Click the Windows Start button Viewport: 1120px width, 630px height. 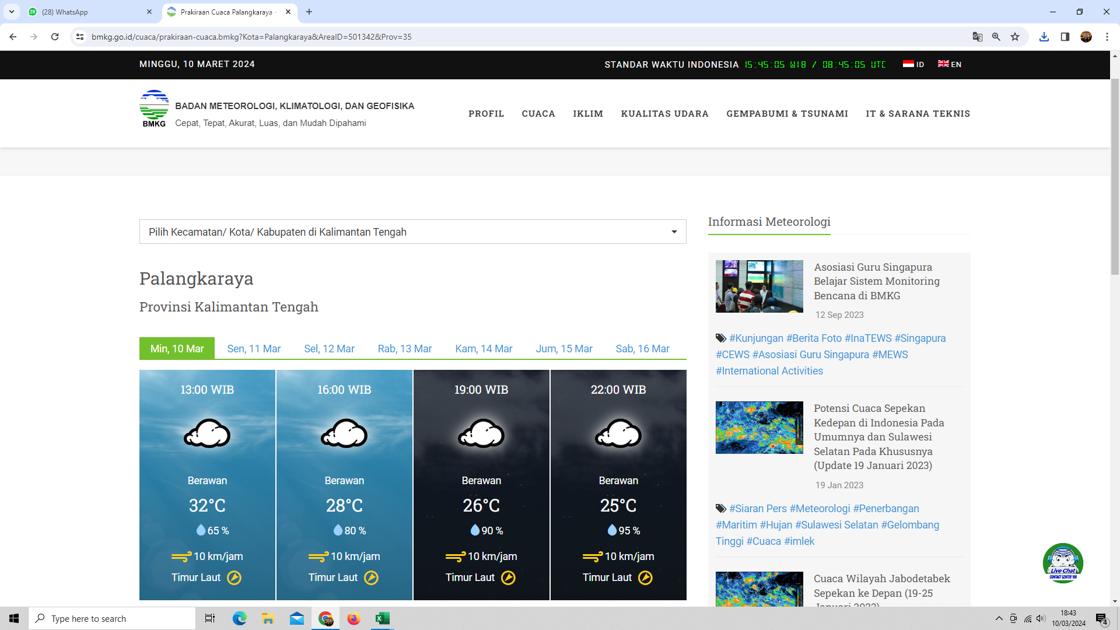click(14, 618)
